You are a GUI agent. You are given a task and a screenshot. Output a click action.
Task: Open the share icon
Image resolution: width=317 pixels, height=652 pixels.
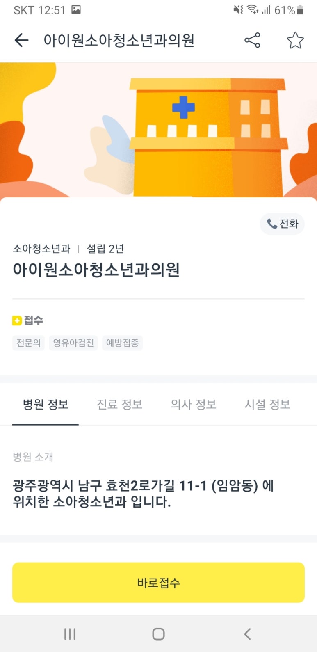[252, 40]
